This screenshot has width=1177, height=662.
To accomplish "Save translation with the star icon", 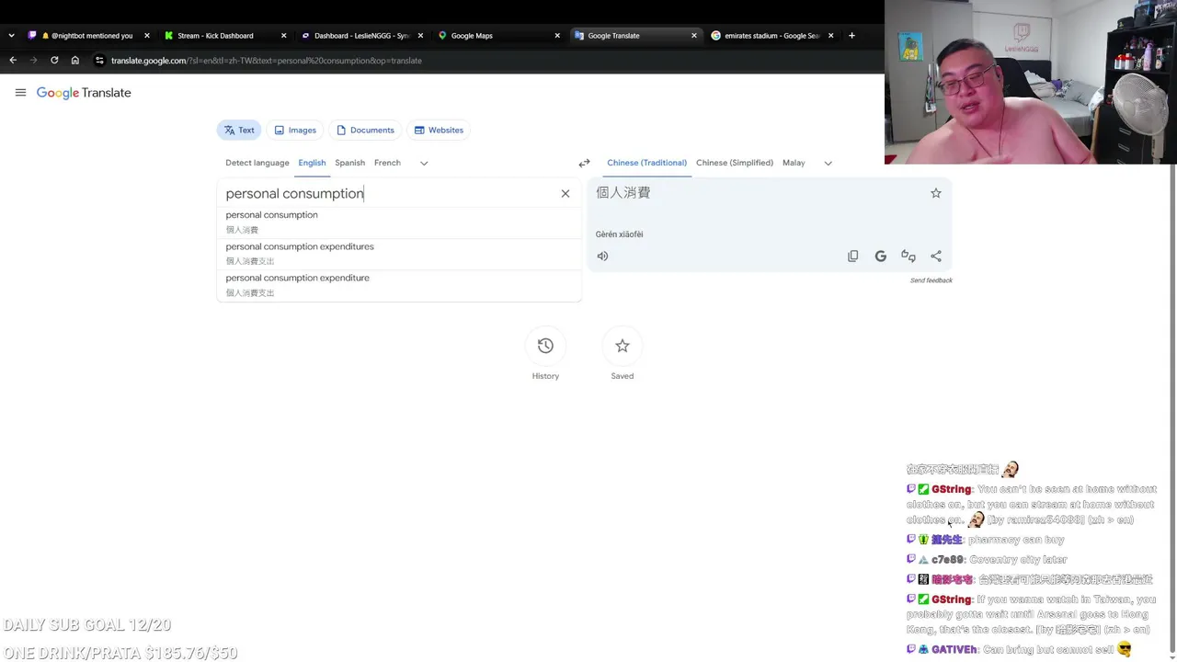I will [936, 193].
